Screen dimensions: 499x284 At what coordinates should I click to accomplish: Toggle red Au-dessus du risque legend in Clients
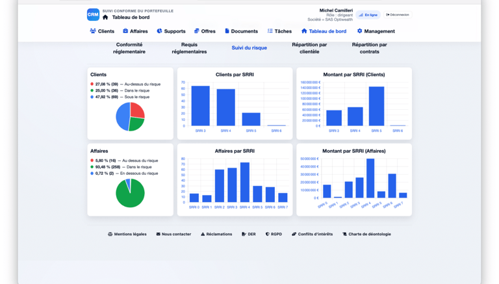125,84
